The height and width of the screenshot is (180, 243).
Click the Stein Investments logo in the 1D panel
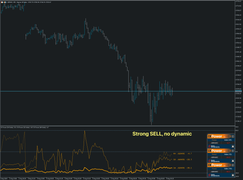click(214, 161)
